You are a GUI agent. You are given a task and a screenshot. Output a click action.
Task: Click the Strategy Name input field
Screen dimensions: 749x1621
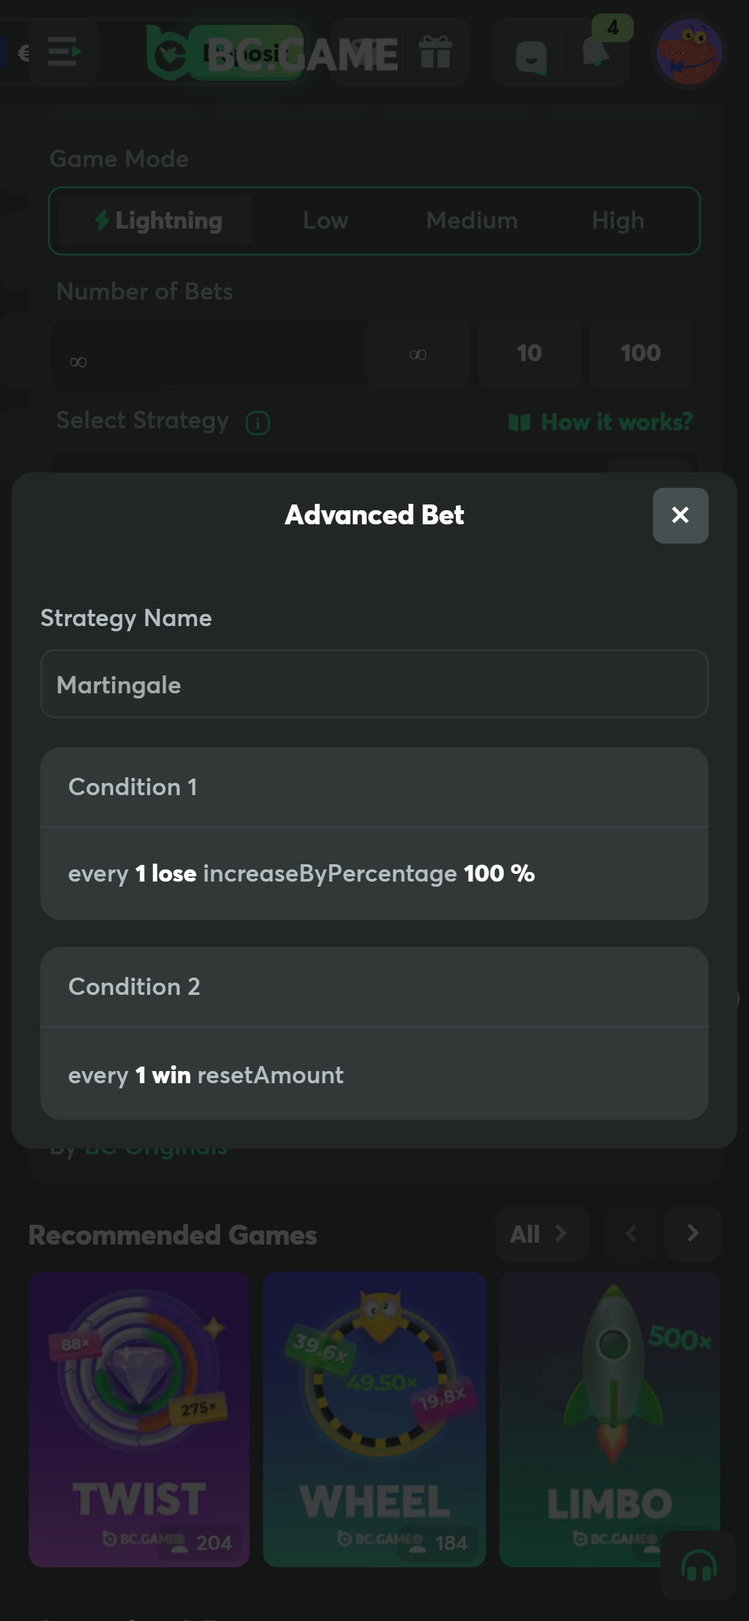point(374,684)
